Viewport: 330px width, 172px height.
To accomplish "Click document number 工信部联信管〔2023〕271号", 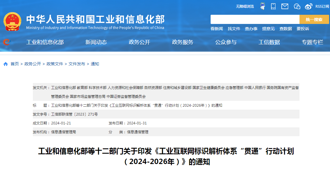I will pos(74,114).
